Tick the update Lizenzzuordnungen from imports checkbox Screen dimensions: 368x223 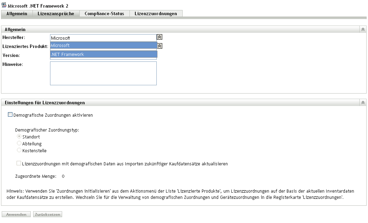[19, 163]
